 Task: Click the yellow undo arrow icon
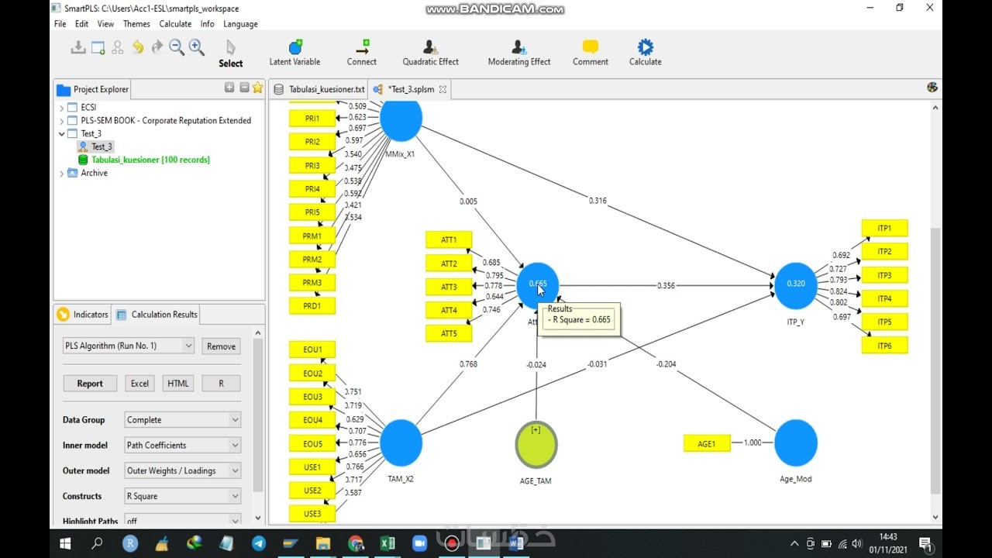click(x=137, y=47)
